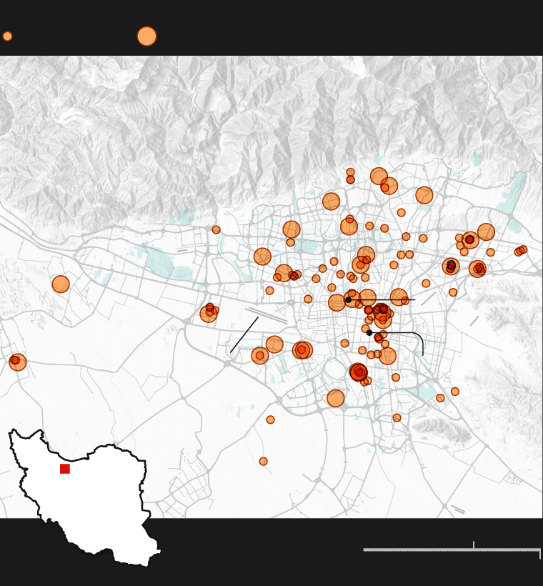Click the lone small circle northwest of the city
Viewport: 543px width, 586px height.
coord(216,230)
